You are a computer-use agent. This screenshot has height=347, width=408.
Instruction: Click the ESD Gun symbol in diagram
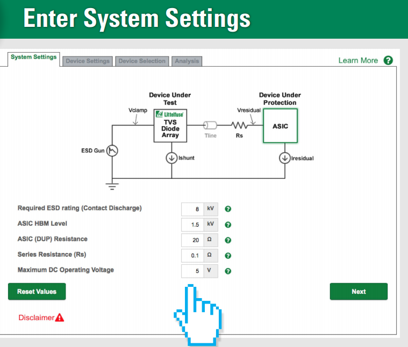click(x=112, y=151)
